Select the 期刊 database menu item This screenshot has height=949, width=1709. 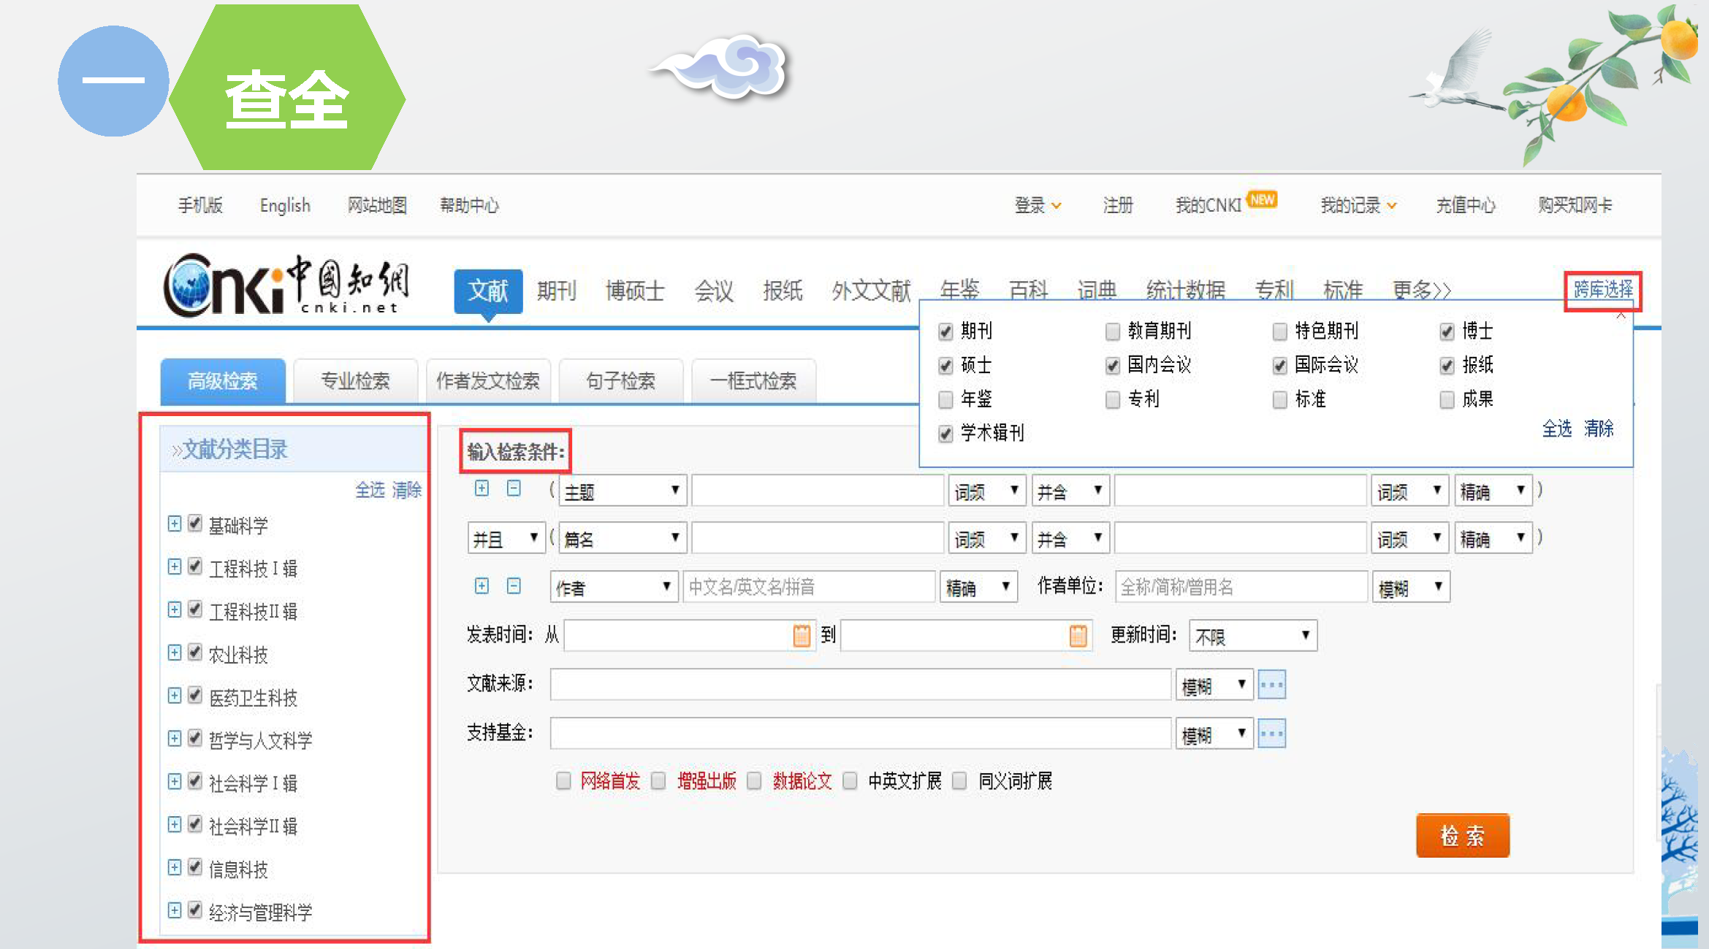pos(557,291)
